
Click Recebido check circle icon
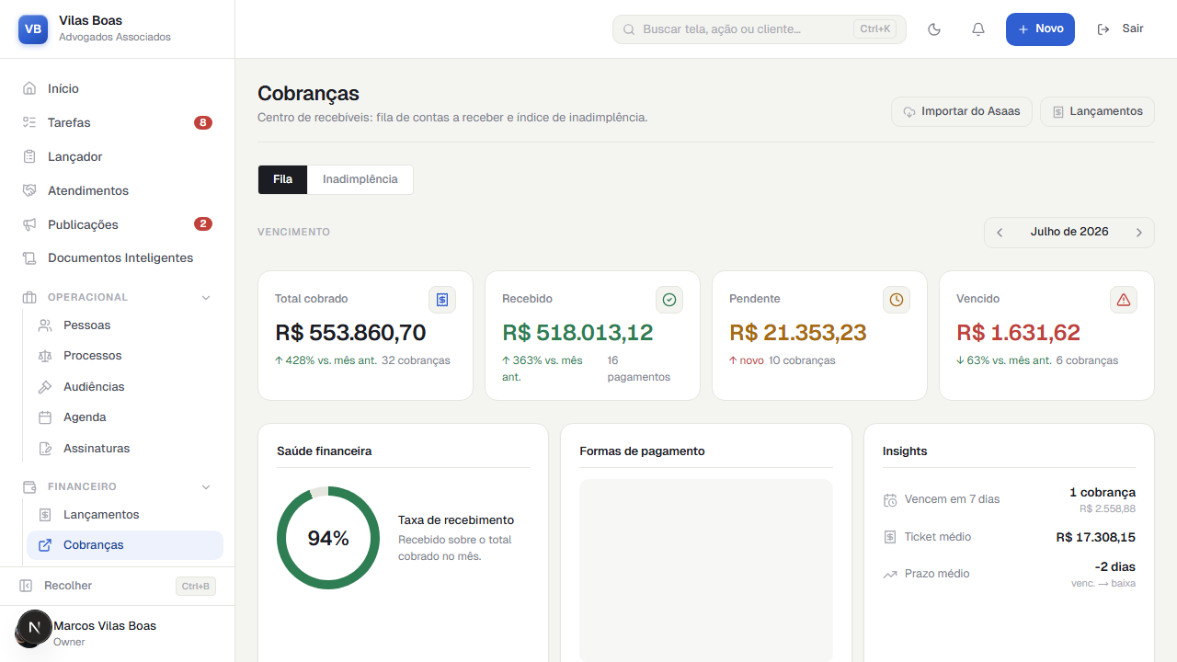669,300
